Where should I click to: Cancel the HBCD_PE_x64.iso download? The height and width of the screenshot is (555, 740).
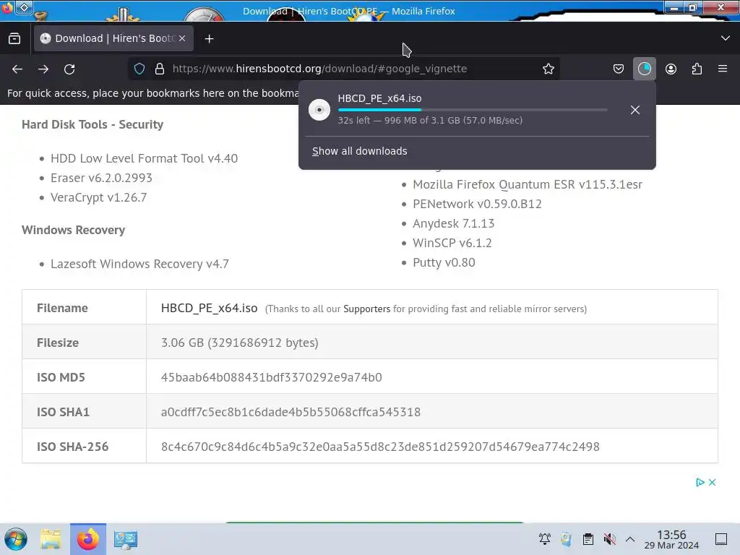pos(634,110)
